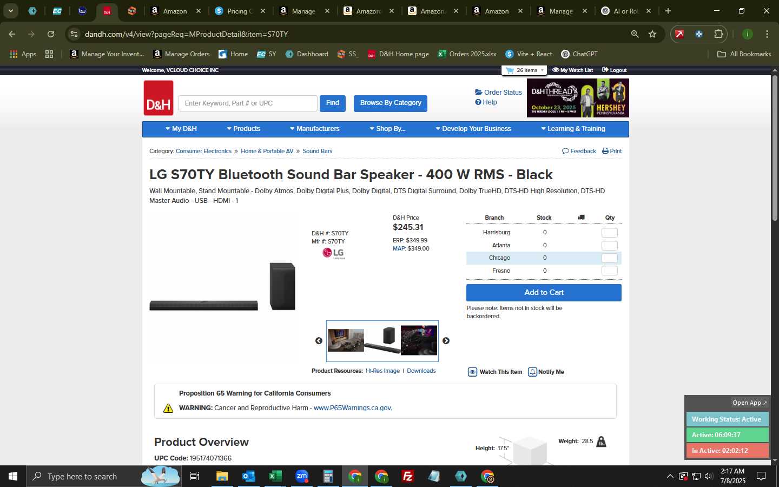
Task: Open My Watch List
Action: (x=572, y=70)
